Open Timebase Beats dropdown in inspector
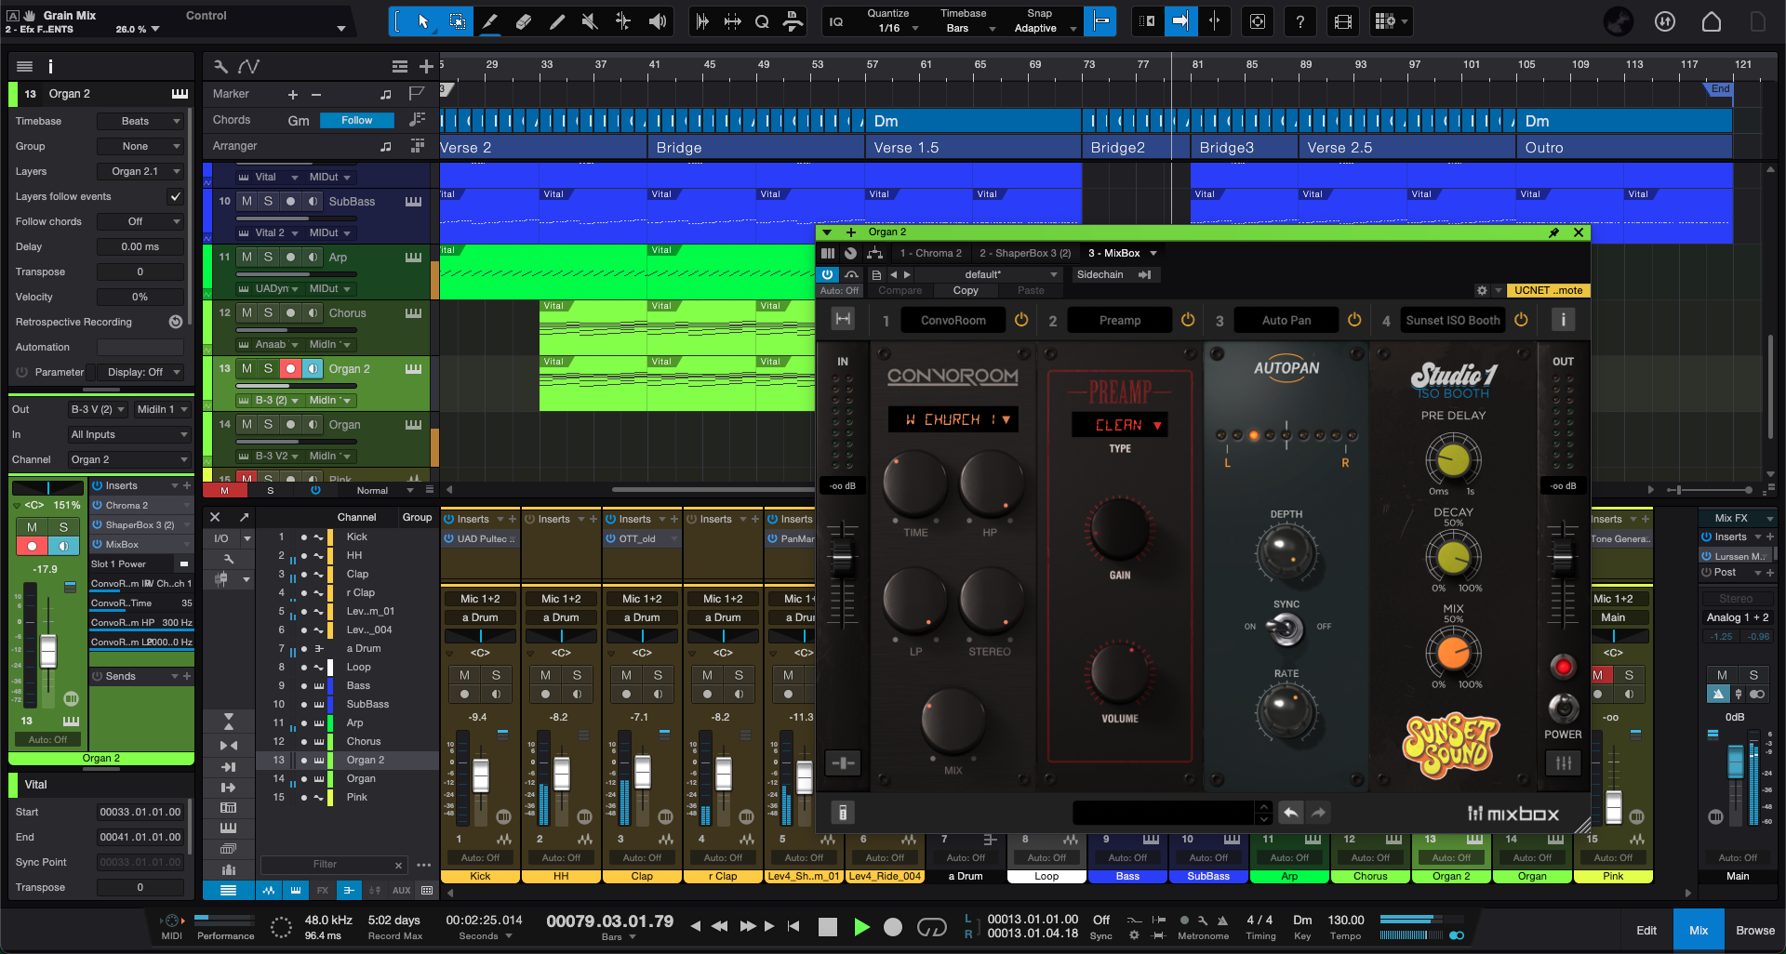The width and height of the screenshot is (1786, 954). (x=140, y=121)
